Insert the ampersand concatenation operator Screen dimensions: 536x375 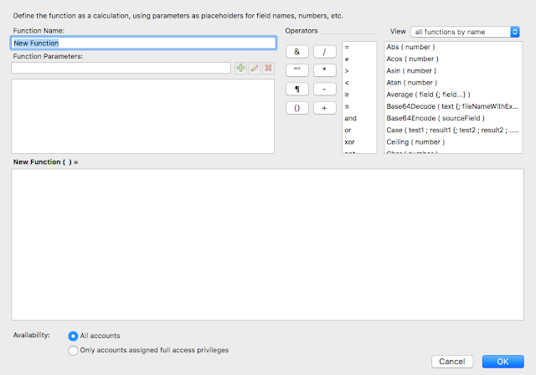click(x=297, y=52)
